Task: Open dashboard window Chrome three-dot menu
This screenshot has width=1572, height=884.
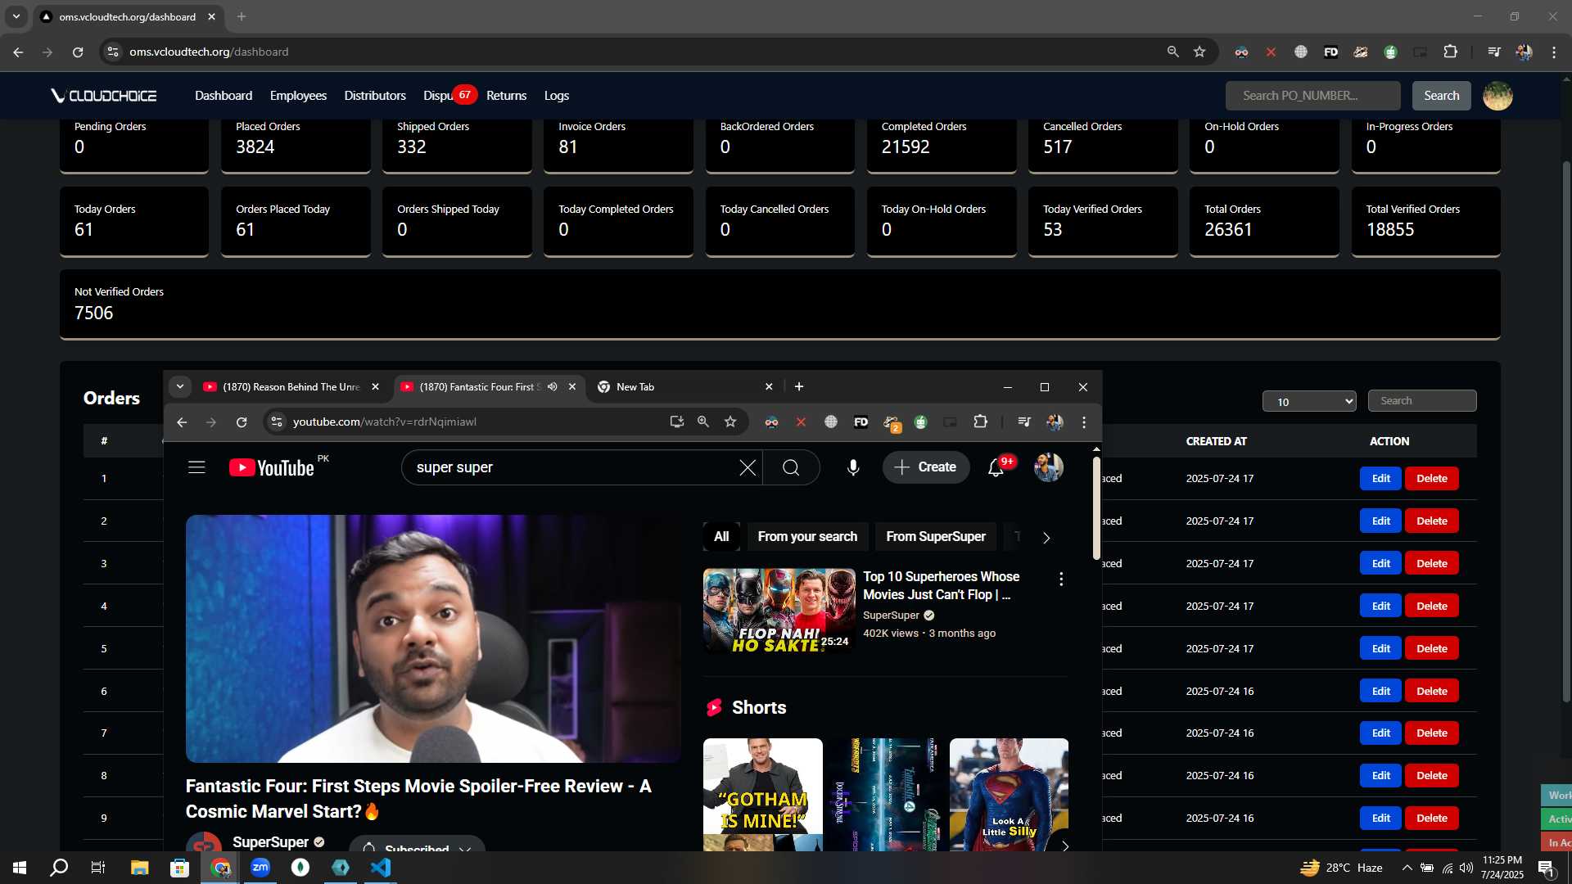Action: [1554, 52]
